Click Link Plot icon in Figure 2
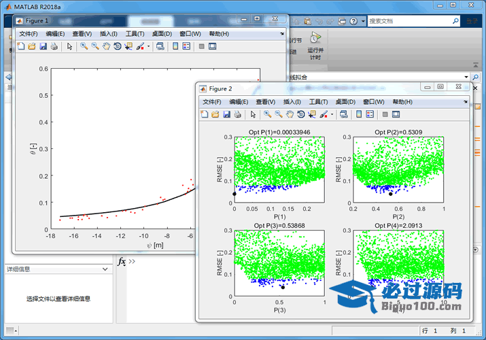Screen dimensions: 486x340 (x=344, y=114)
